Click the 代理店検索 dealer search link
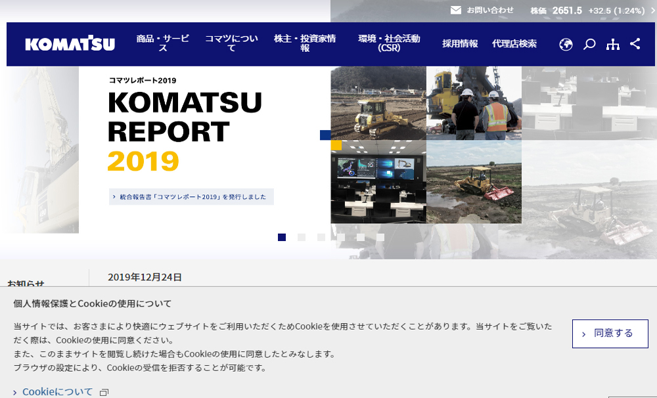Image resolution: width=657 pixels, height=398 pixels. tap(514, 44)
